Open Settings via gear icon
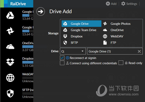This screenshot has width=145, height=102. (123, 4)
